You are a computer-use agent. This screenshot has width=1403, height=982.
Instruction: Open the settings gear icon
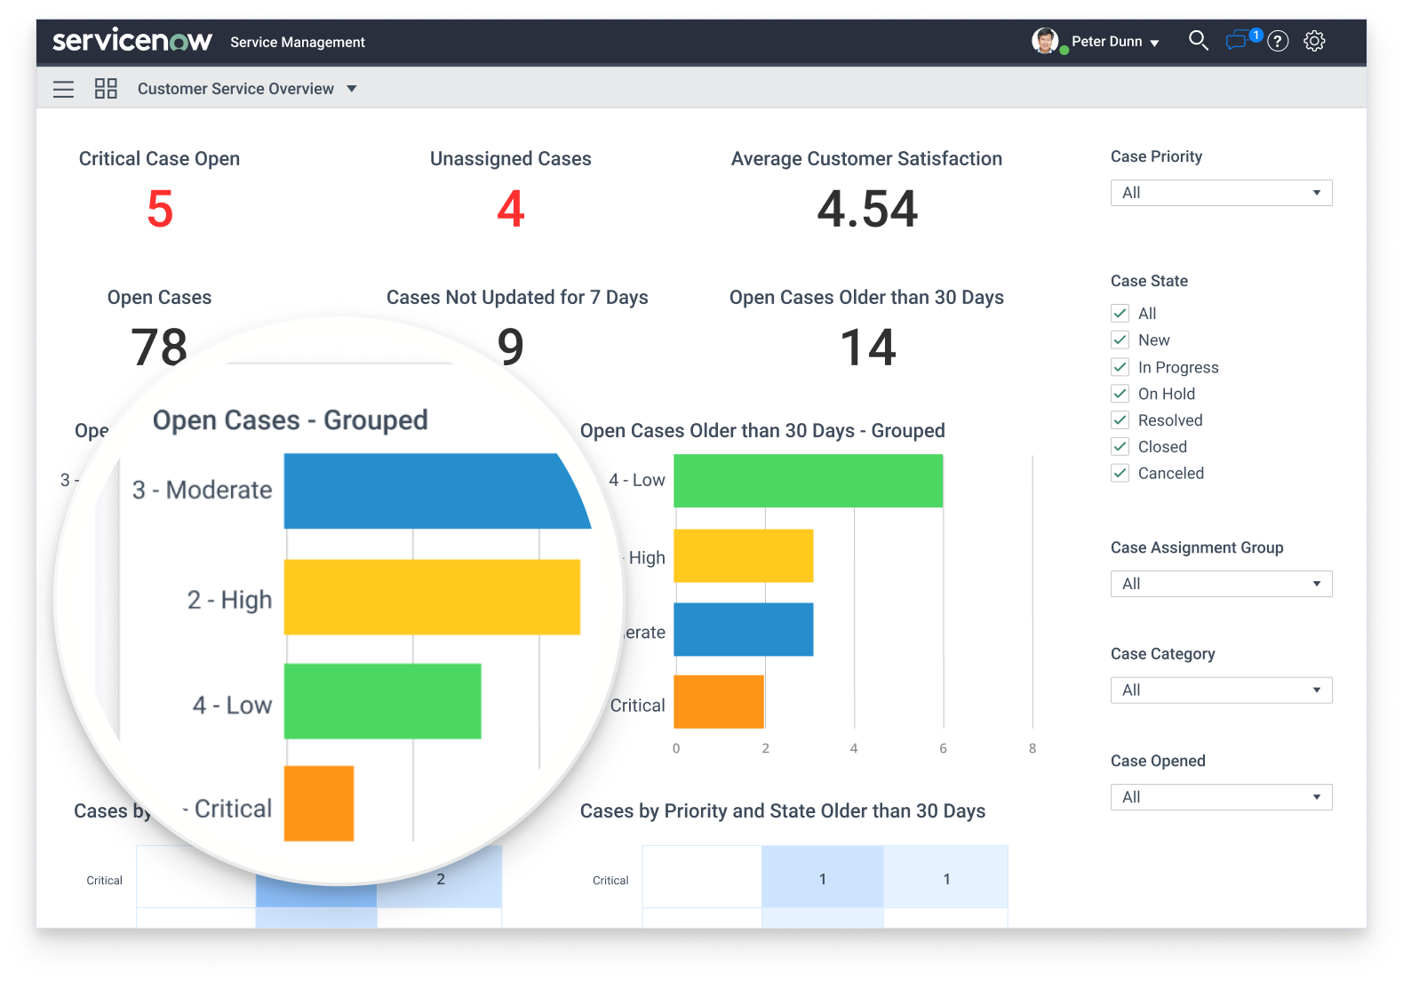pyautogui.click(x=1314, y=42)
